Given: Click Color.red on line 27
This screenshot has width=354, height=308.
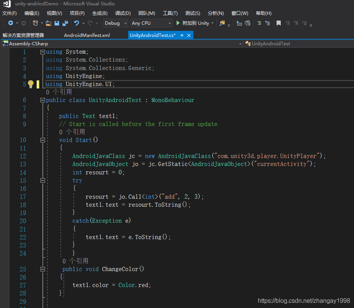Looking at the screenshot, I should 134,285.
